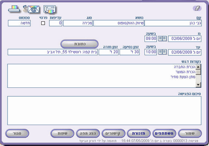Click the scrollbar thumb in emphasis points

(x=198, y=72)
